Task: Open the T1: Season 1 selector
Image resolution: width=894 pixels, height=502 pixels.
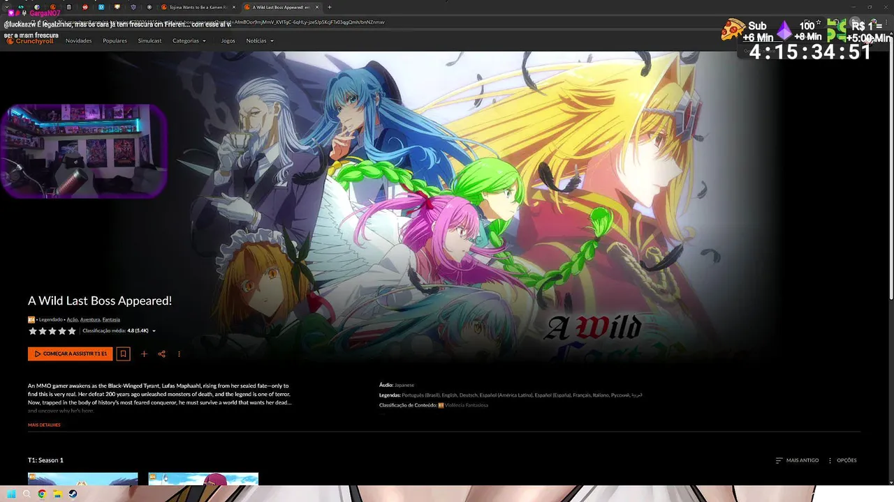Action: click(45, 460)
